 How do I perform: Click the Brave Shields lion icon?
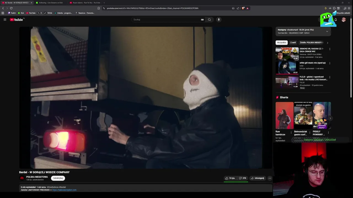tap(243, 8)
